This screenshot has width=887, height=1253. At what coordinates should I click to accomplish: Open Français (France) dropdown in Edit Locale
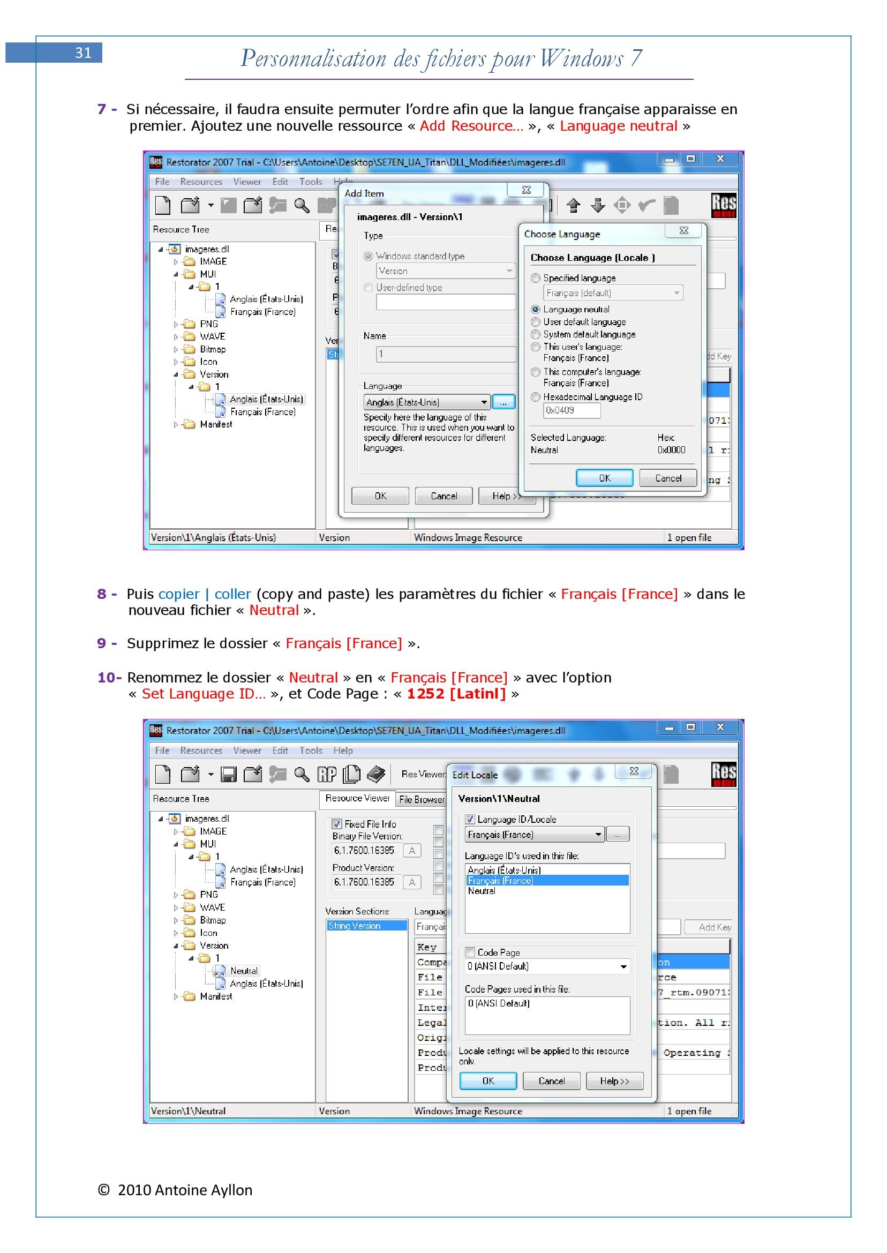pos(535,835)
